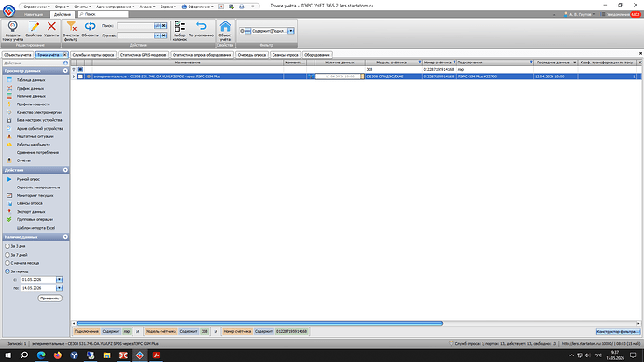Select За 7 дней radio button

[x=7, y=255]
